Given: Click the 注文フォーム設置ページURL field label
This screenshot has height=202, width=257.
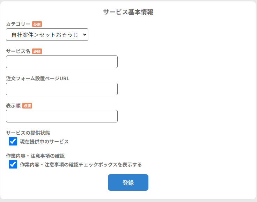Looking at the screenshot, I should click(x=38, y=78).
